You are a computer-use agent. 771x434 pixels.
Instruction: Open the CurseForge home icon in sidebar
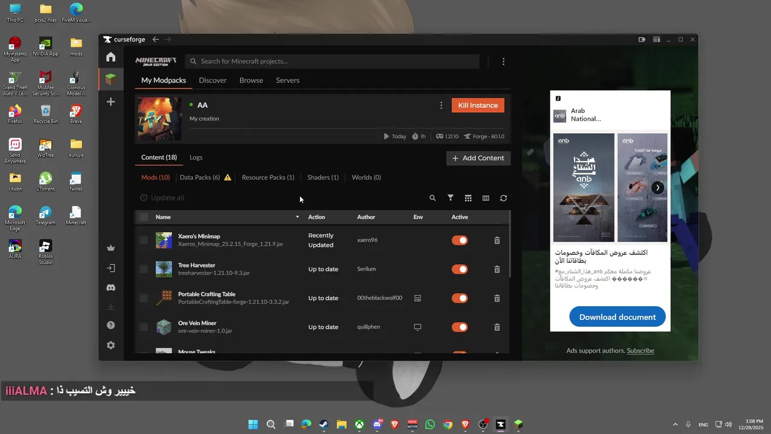click(x=111, y=57)
